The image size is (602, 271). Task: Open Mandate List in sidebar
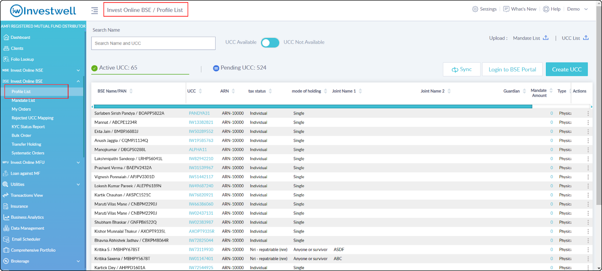[23, 100]
